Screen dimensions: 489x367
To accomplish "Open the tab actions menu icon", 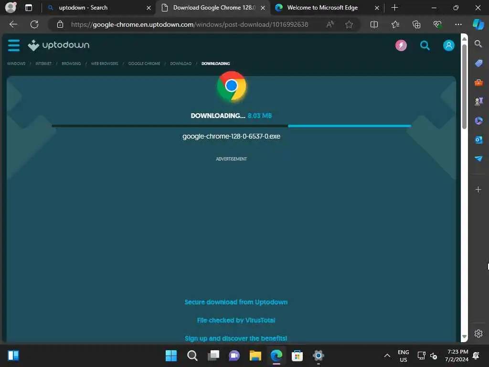I will coord(29,8).
